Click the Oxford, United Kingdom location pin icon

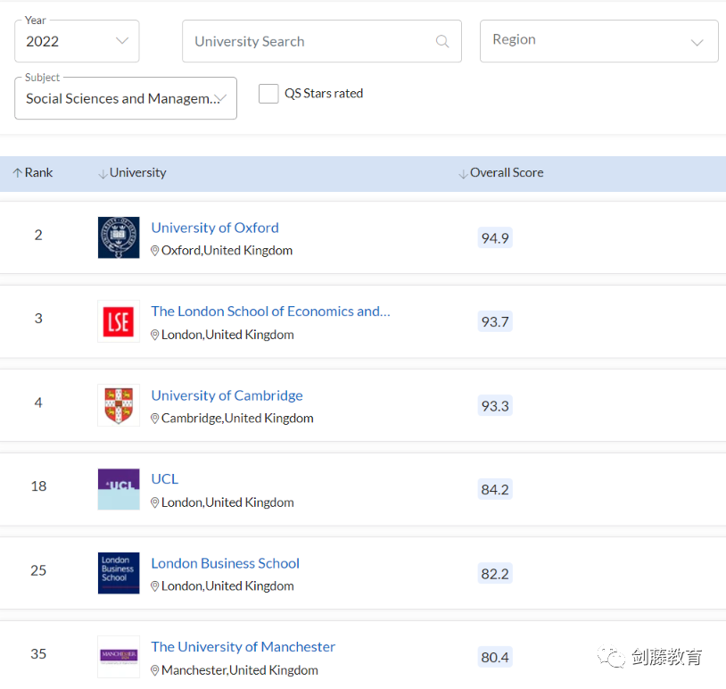click(x=155, y=251)
